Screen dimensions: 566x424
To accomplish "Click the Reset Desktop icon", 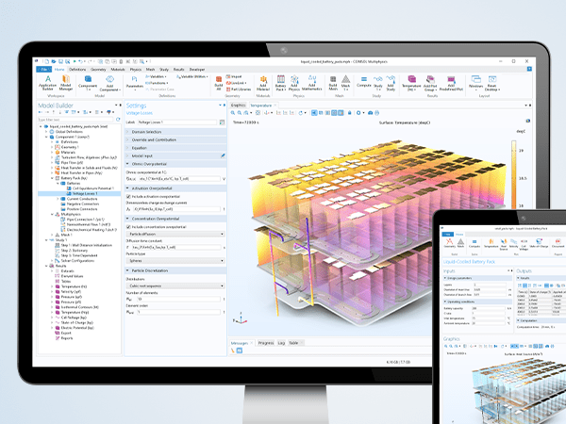I will pos(492,83).
